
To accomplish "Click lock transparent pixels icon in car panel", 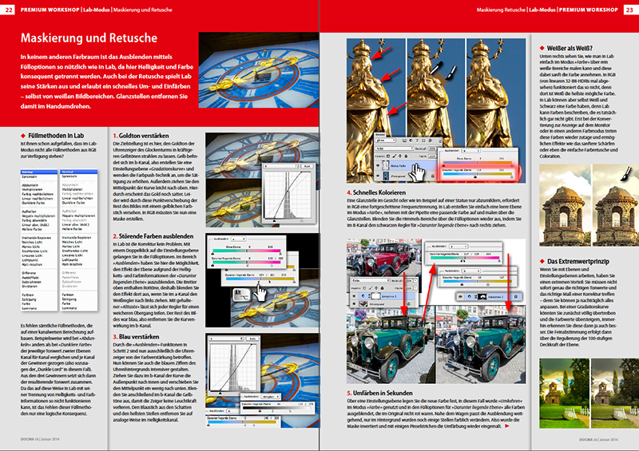I will [364, 288].
